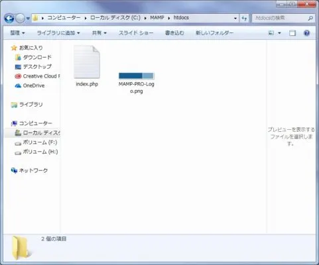Click the greyed Forward navigation arrow
This screenshot has width=319, height=265.
coord(20,19)
